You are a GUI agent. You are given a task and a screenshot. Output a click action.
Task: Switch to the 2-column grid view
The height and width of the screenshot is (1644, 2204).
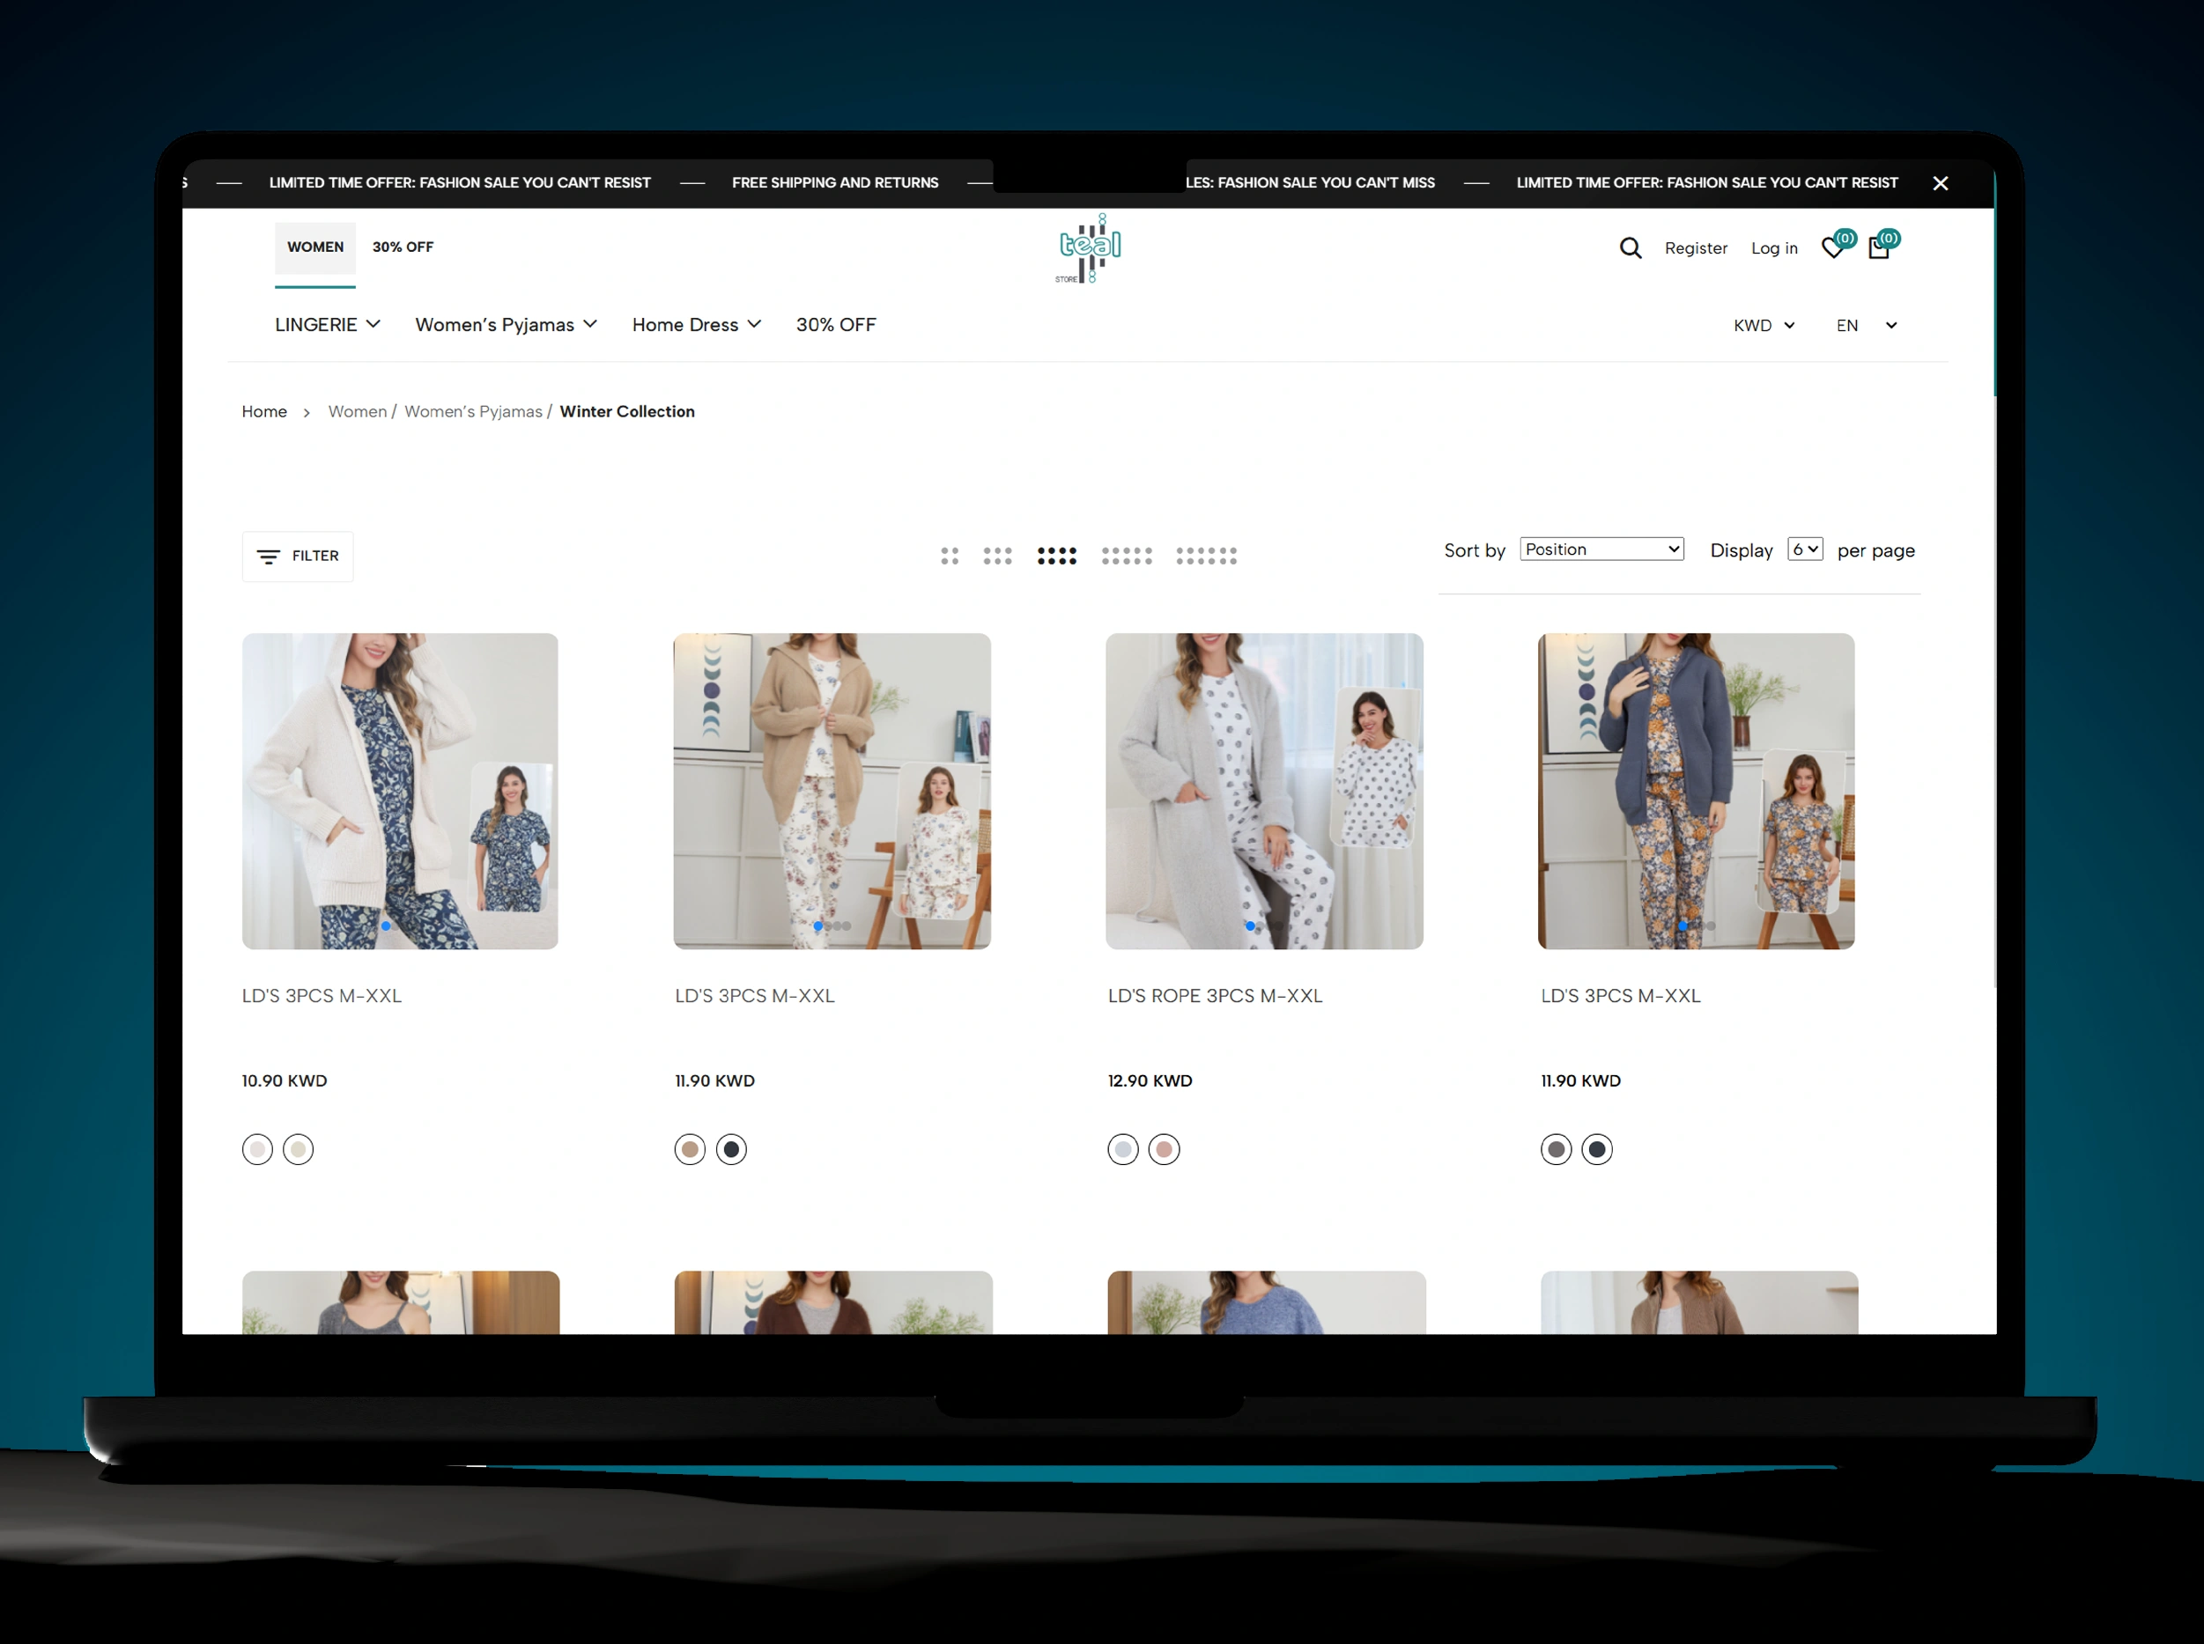[950, 556]
